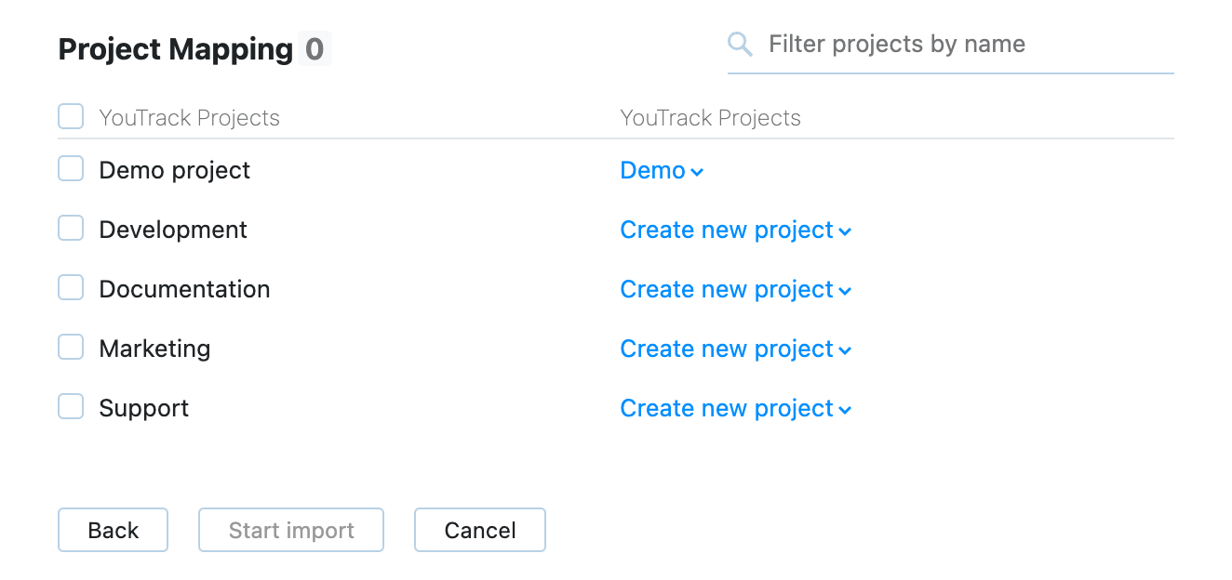Image resolution: width=1232 pixels, height=580 pixels.
Task: Click the Marketing project name
Action: pos(154,349)
